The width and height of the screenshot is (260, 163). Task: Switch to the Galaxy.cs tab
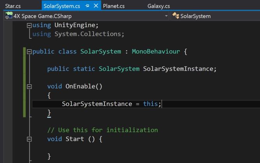(x=159, y=6)
